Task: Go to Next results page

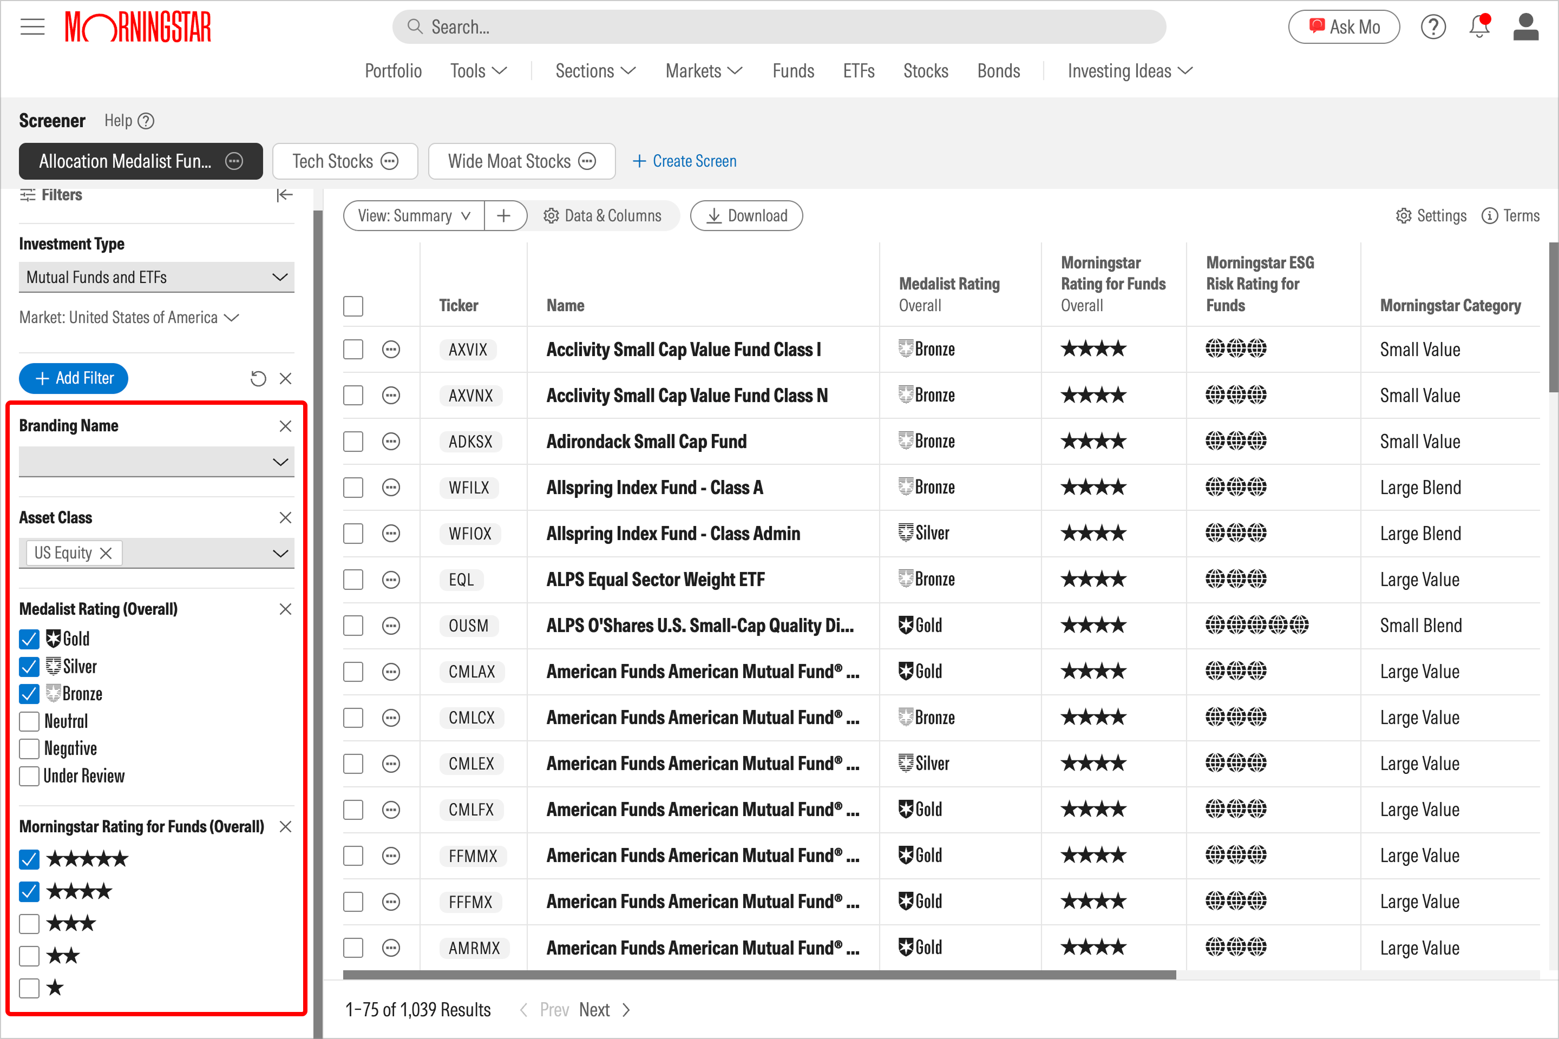Action: tap(605, 1009)
